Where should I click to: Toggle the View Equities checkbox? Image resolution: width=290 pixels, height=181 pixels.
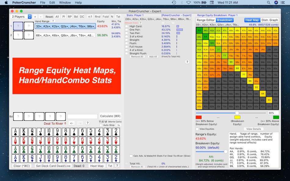coord(197,129)
